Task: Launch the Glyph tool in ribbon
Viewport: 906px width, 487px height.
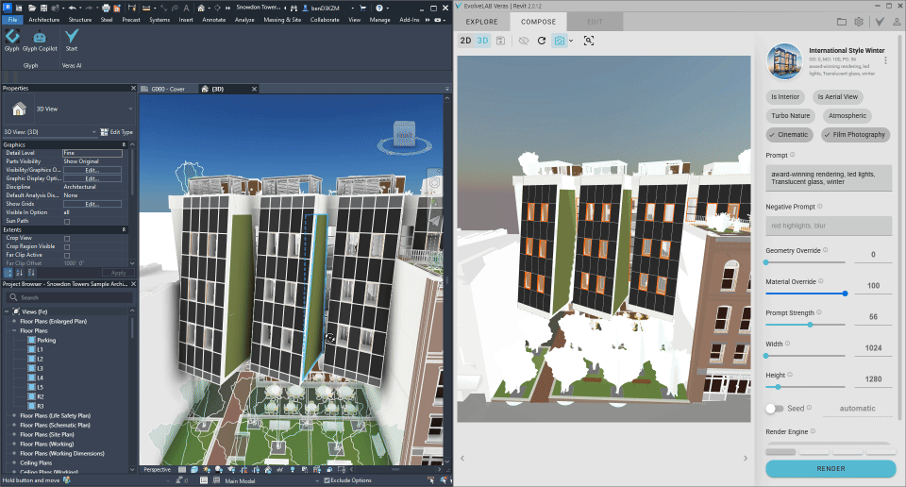Action: [x=12, y=41]
